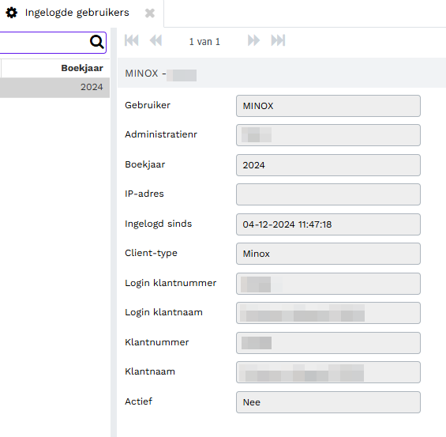Click the Client-type field showing Minox
Image resolution: width=446 pixels, height=437 pixels.
point(328,254)
